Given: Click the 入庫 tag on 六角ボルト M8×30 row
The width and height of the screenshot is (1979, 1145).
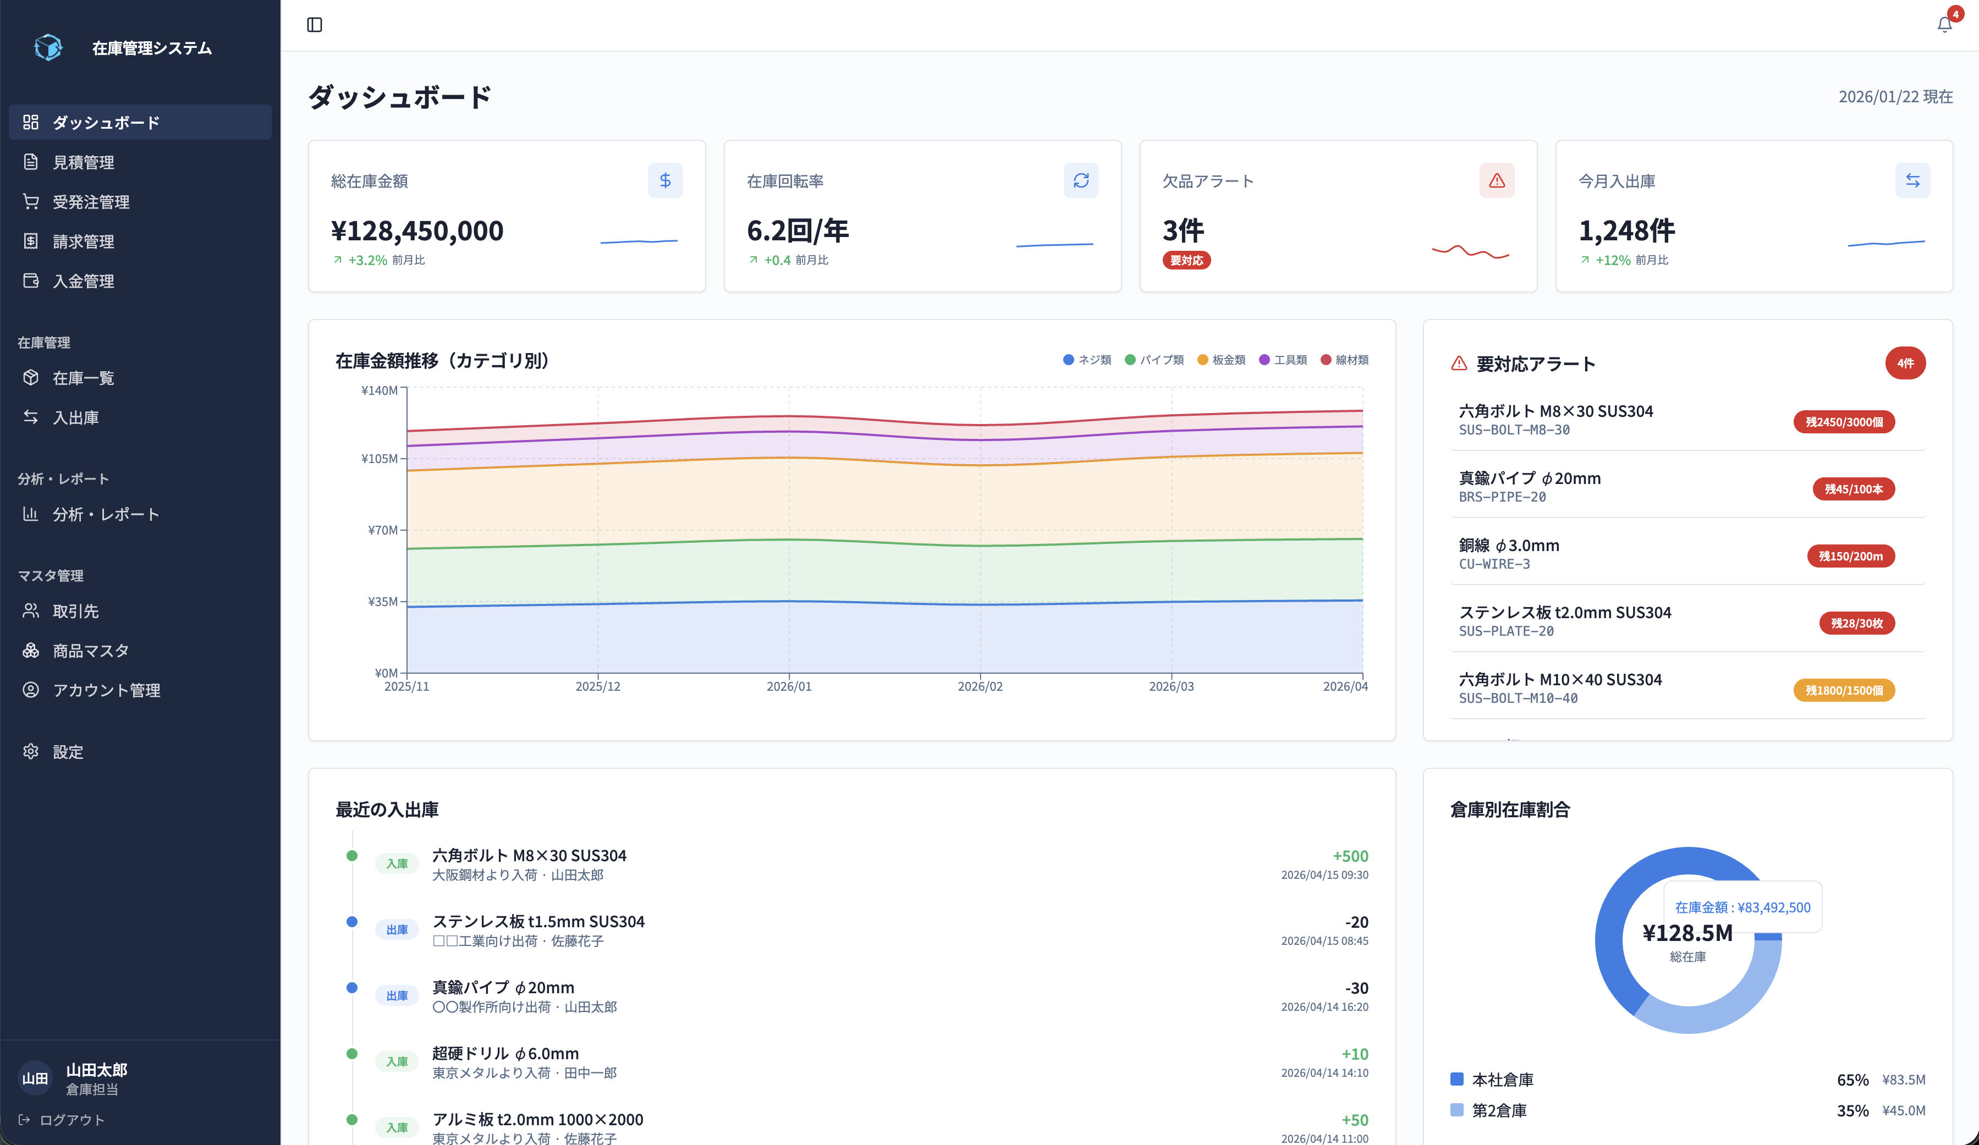Looking at the screenshot, I should click(397, 864).
